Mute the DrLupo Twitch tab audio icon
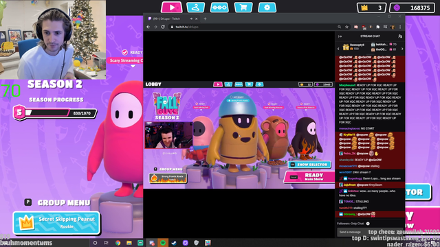440x247 pixels. (191, 19)
